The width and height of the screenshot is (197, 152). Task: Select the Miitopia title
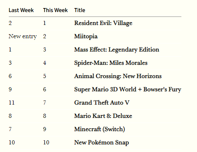[x=86, y=36]
